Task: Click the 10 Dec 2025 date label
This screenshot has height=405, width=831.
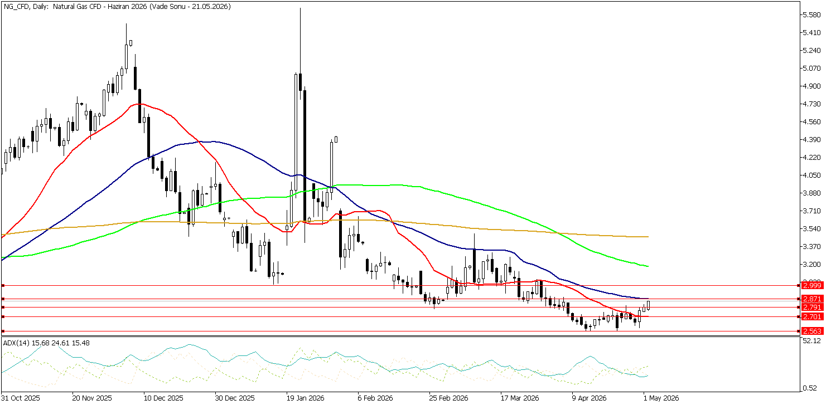Action: click(x=162, y=398)
